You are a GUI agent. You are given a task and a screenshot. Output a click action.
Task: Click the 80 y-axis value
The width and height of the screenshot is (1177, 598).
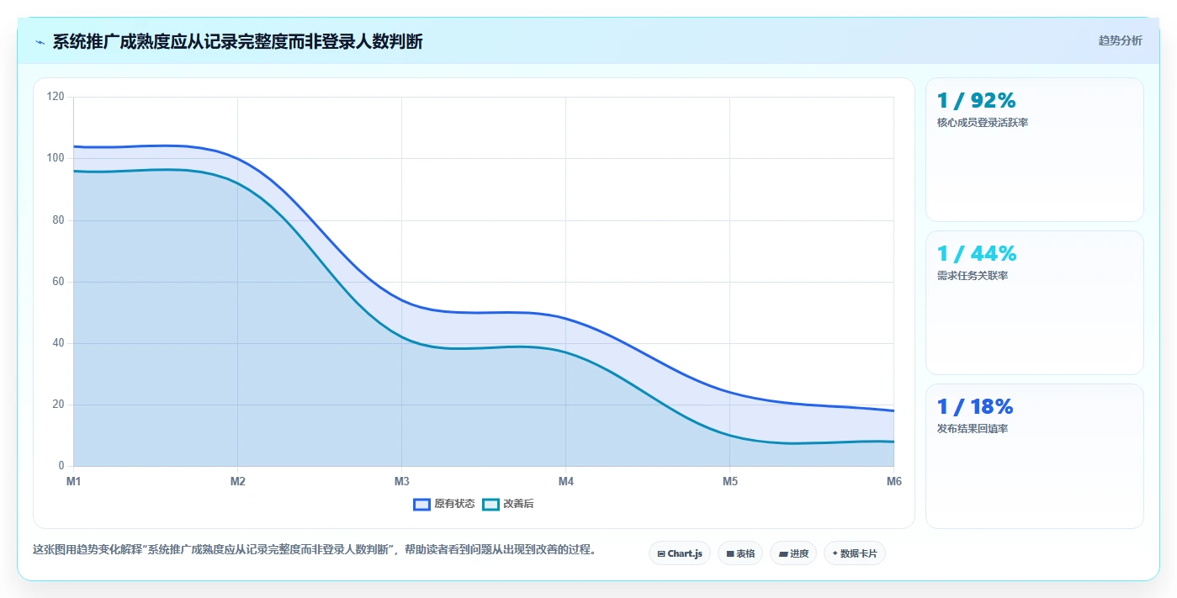pyautogui.click(x=58, y=220)
